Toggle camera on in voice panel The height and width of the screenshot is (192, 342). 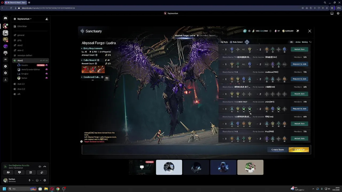point(8,173)
